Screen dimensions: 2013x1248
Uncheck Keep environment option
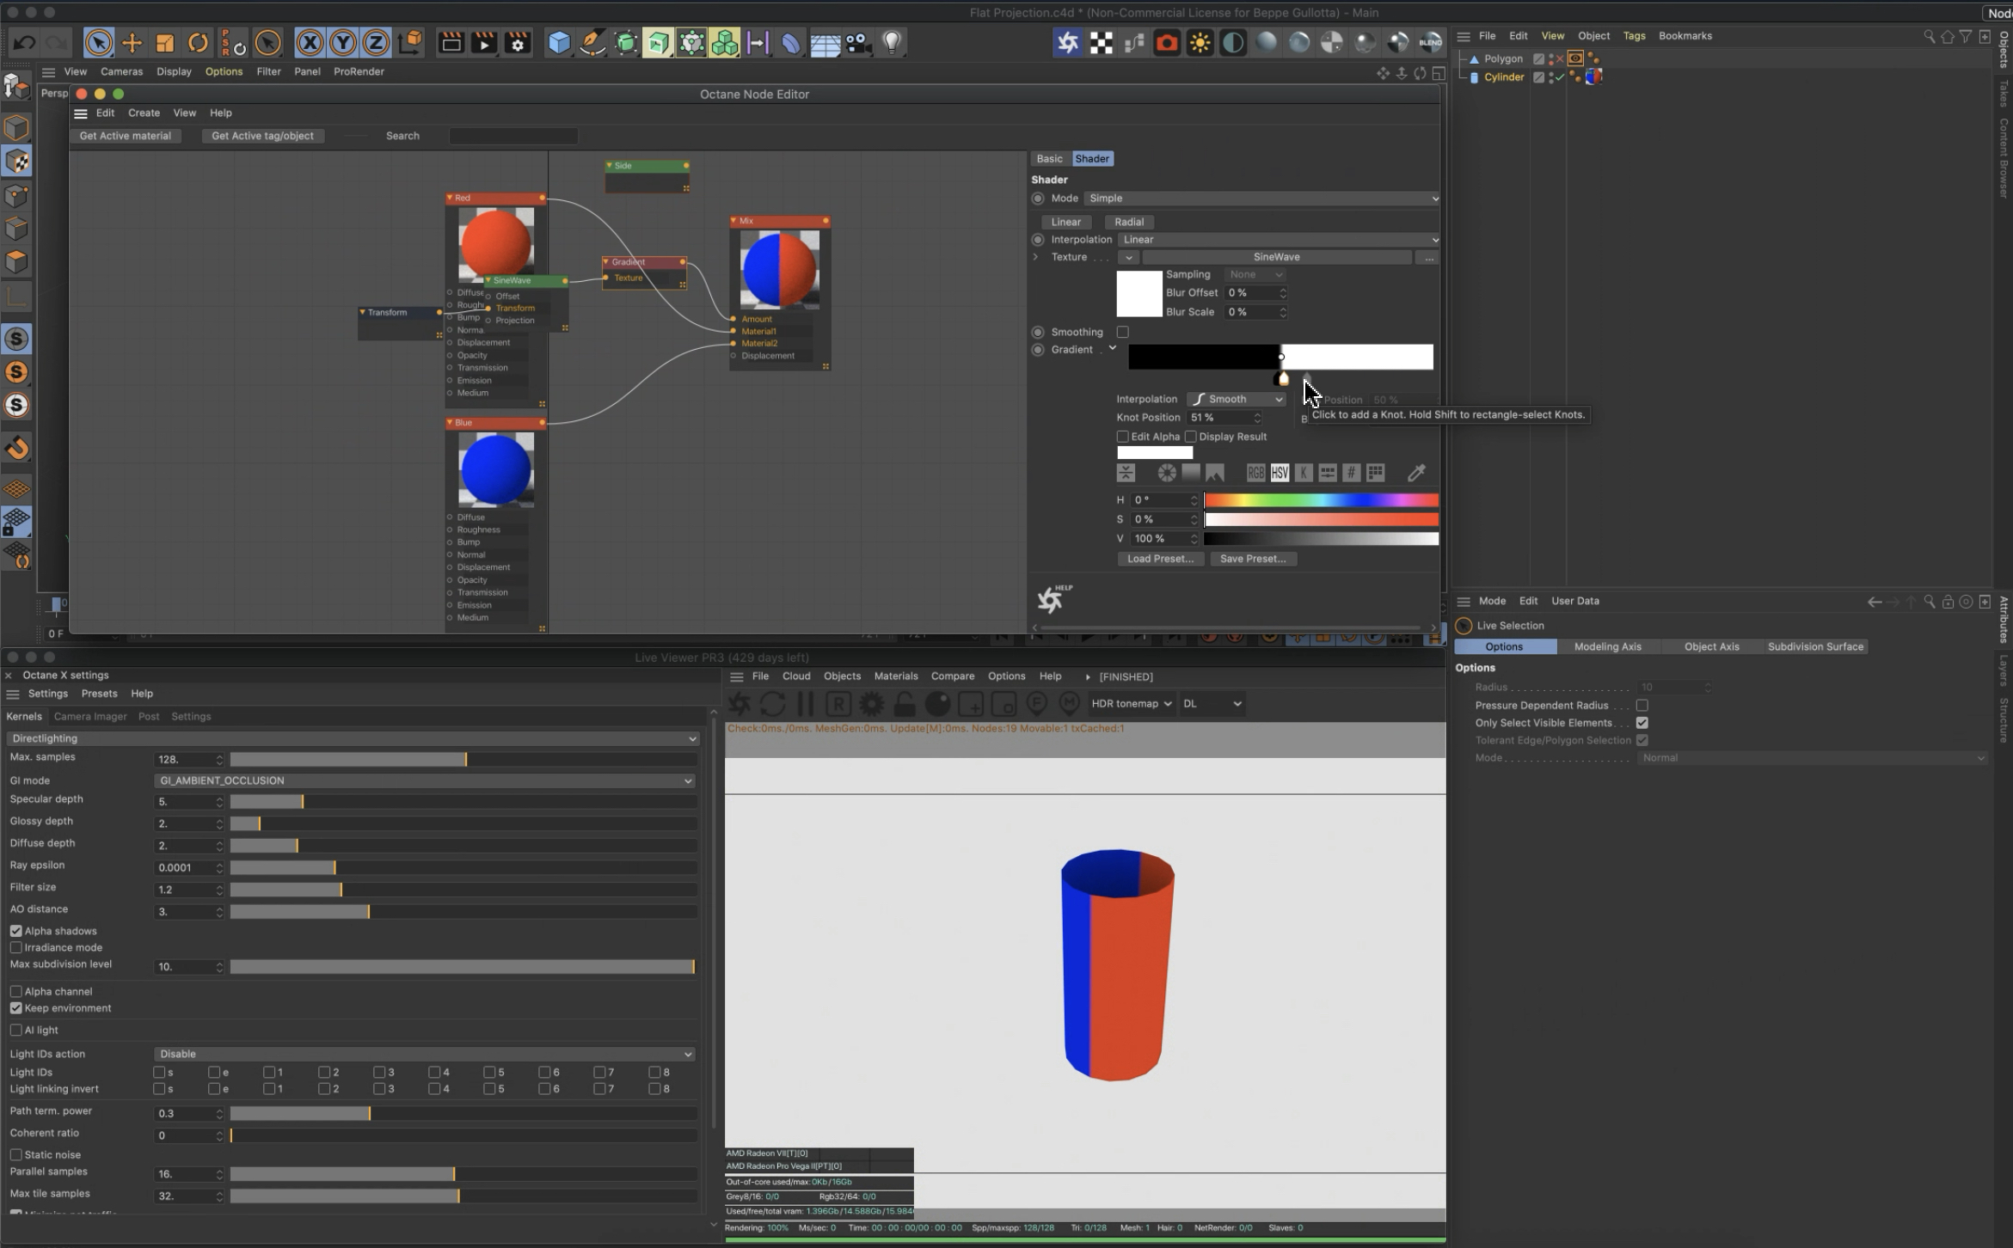point(16,1008)
